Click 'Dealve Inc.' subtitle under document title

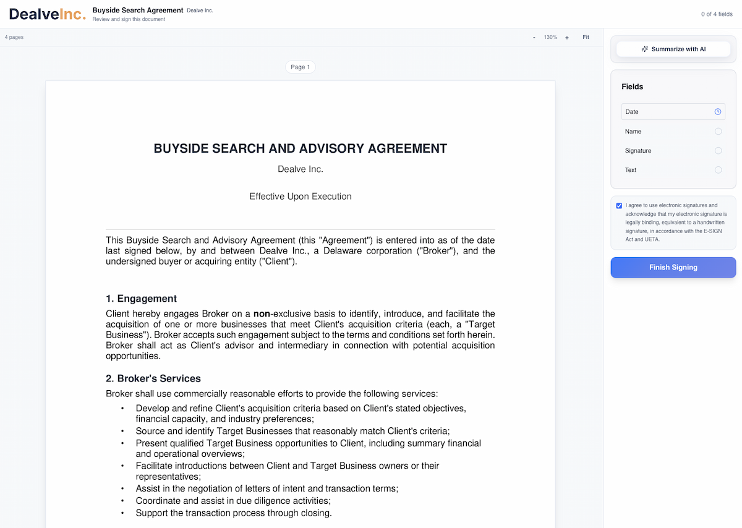point(301,169)
